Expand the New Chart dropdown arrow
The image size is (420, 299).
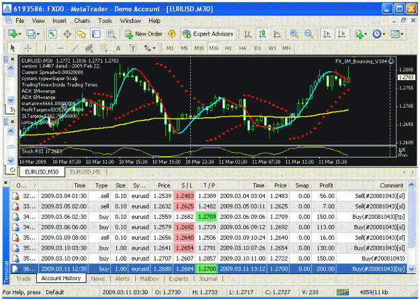point(20,34)
